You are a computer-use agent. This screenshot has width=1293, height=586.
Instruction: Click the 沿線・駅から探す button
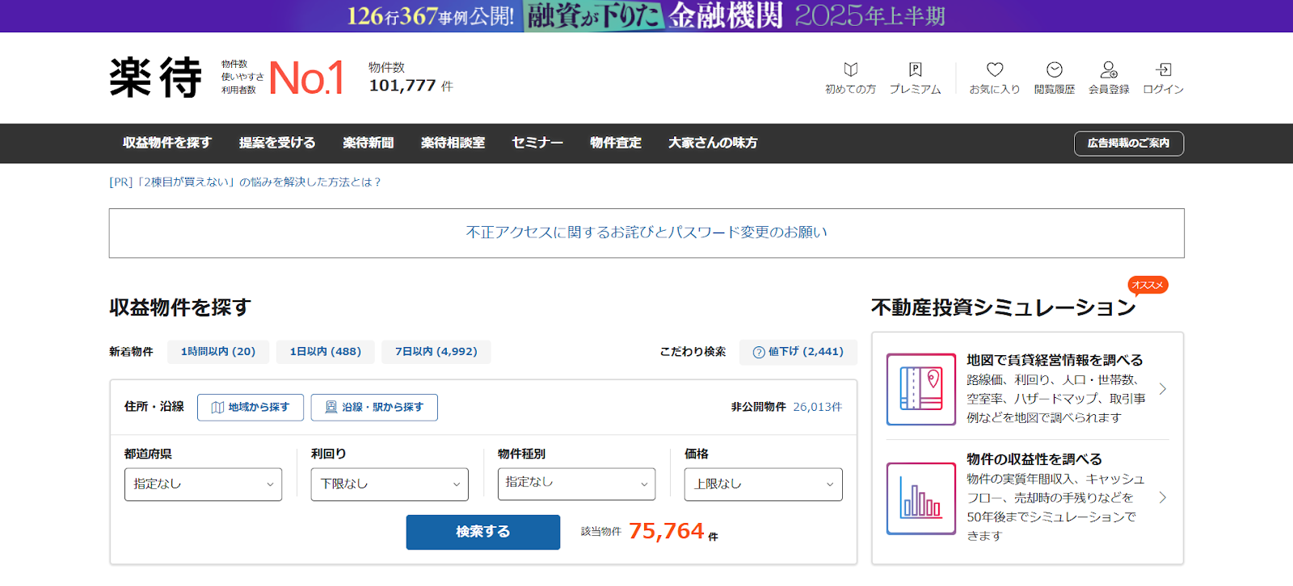(374, 408)
